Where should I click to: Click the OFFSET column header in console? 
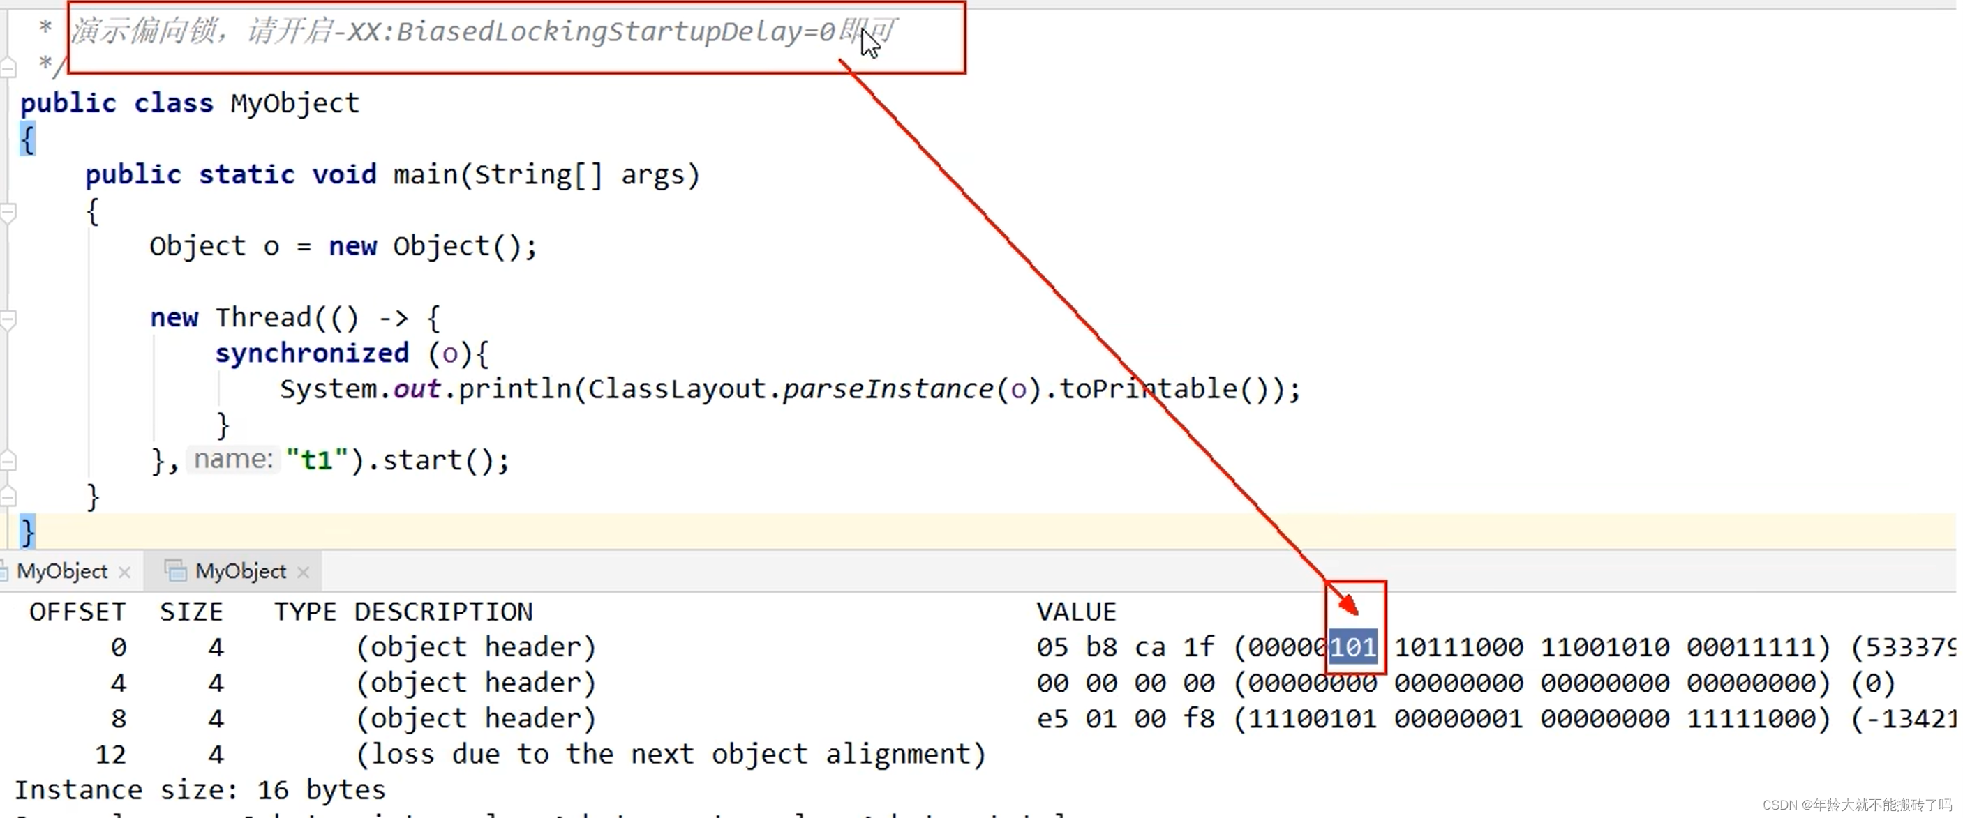click(77, 612)
